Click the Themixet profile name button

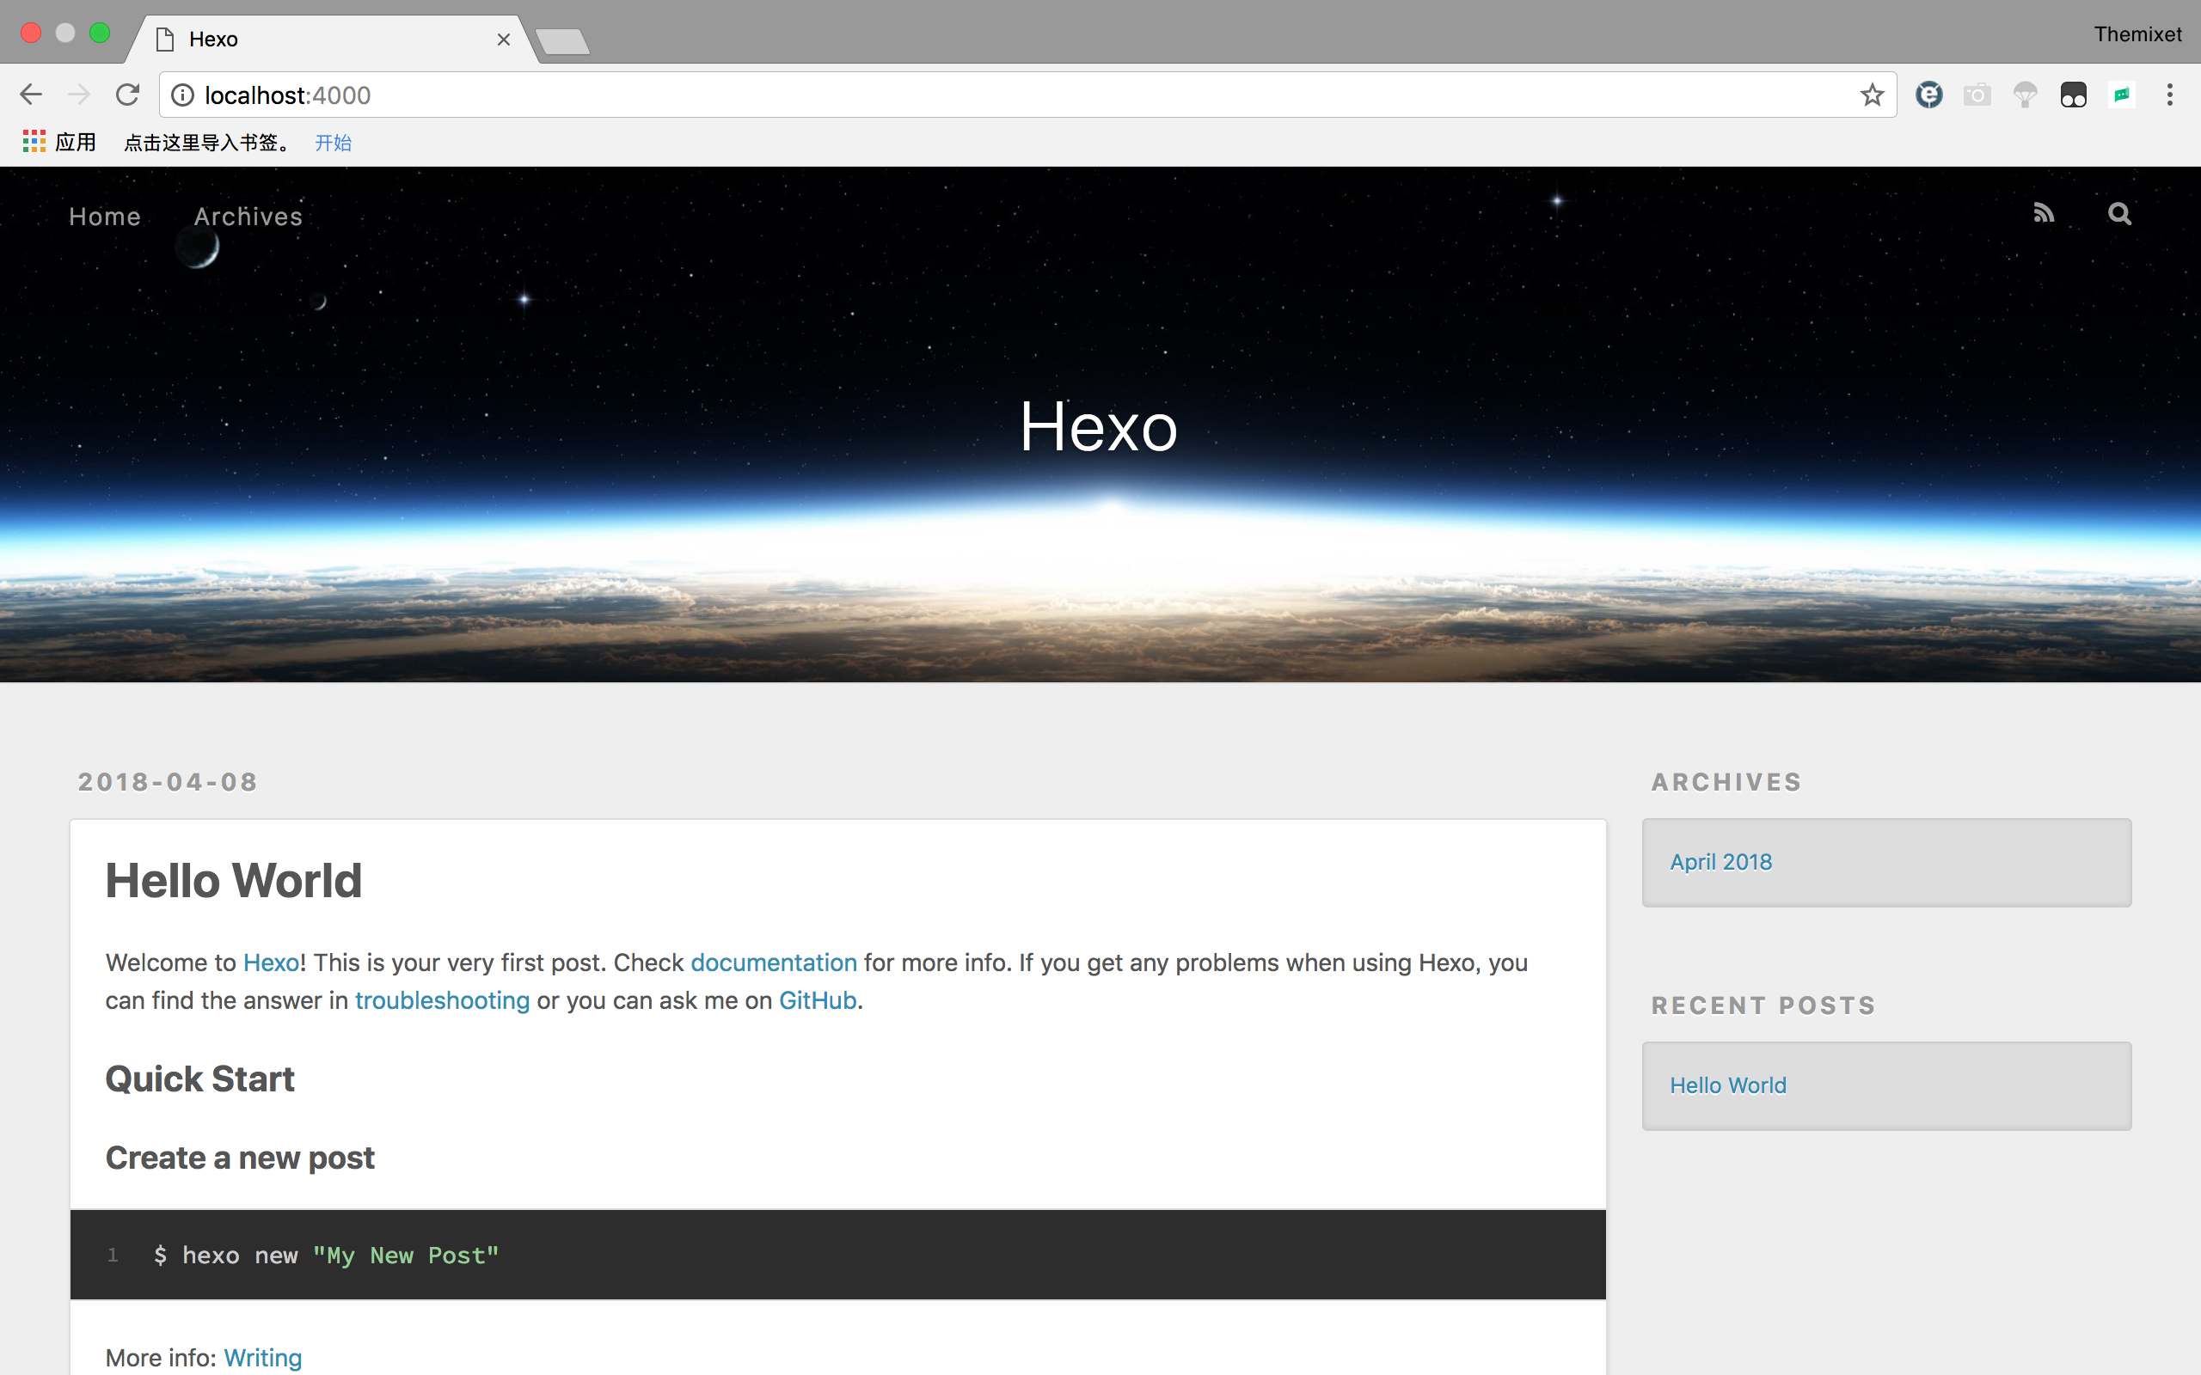(2137, 34)
